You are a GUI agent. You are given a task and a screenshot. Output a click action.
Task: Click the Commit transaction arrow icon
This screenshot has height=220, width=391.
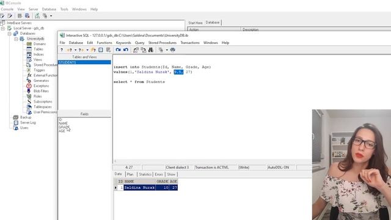tap(118, 50)
